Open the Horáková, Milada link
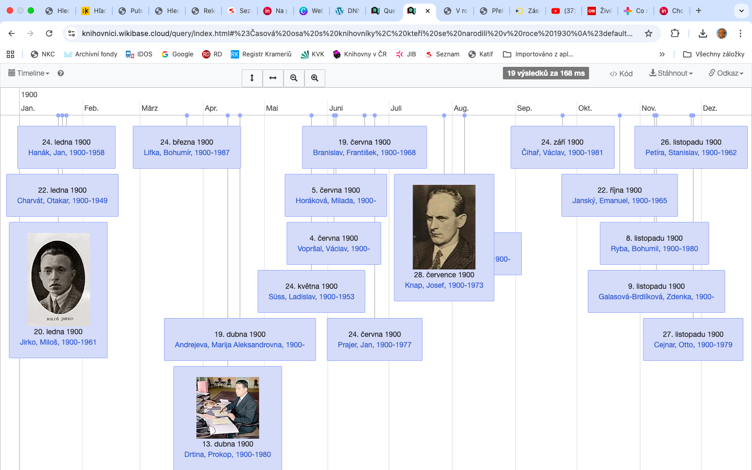752x470 pixels. (335, 201)
